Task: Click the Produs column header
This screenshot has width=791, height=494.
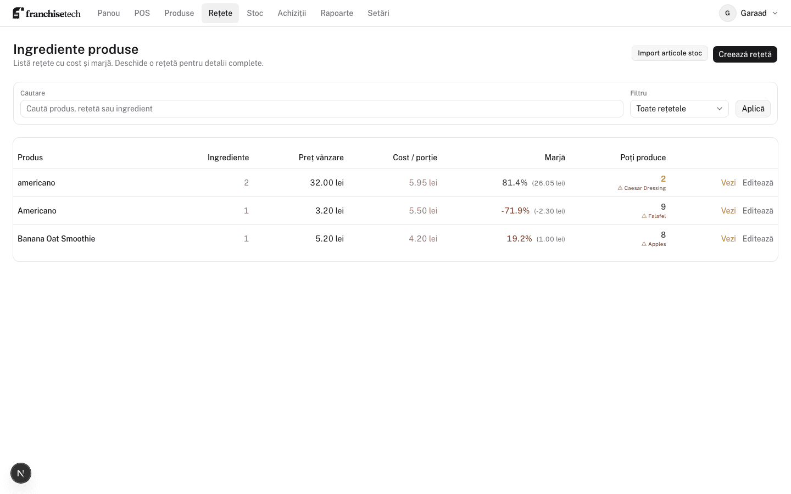Action: tap(30, 158)
